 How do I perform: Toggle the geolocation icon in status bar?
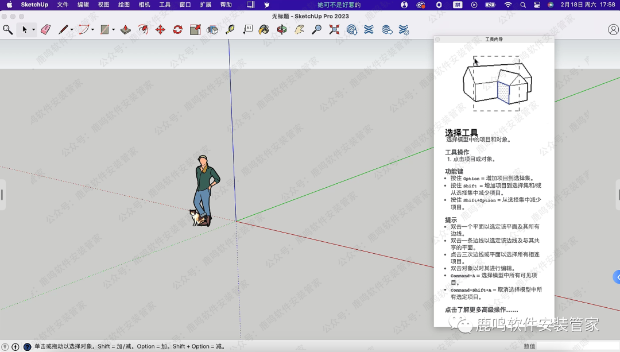pyautogui.click(x=5, y=347)
